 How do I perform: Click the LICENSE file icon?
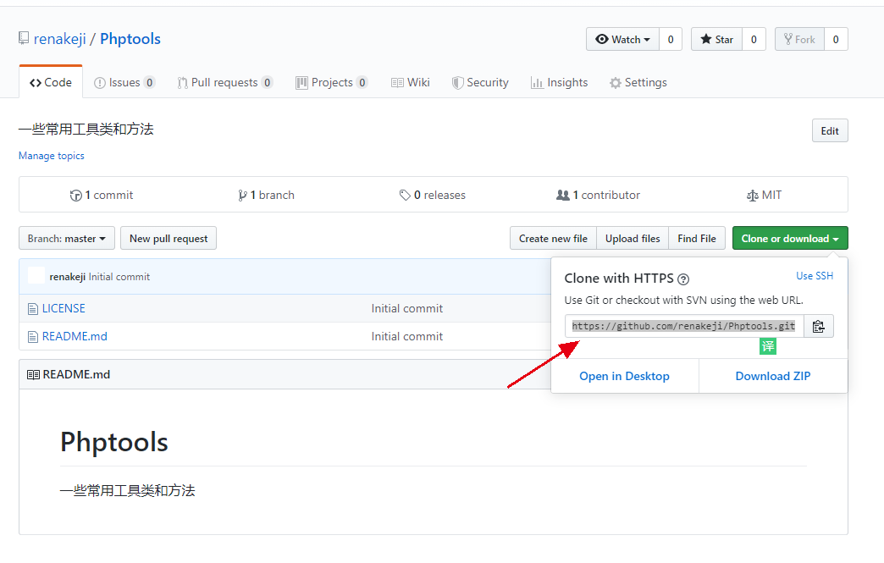[x=33, y=309]
